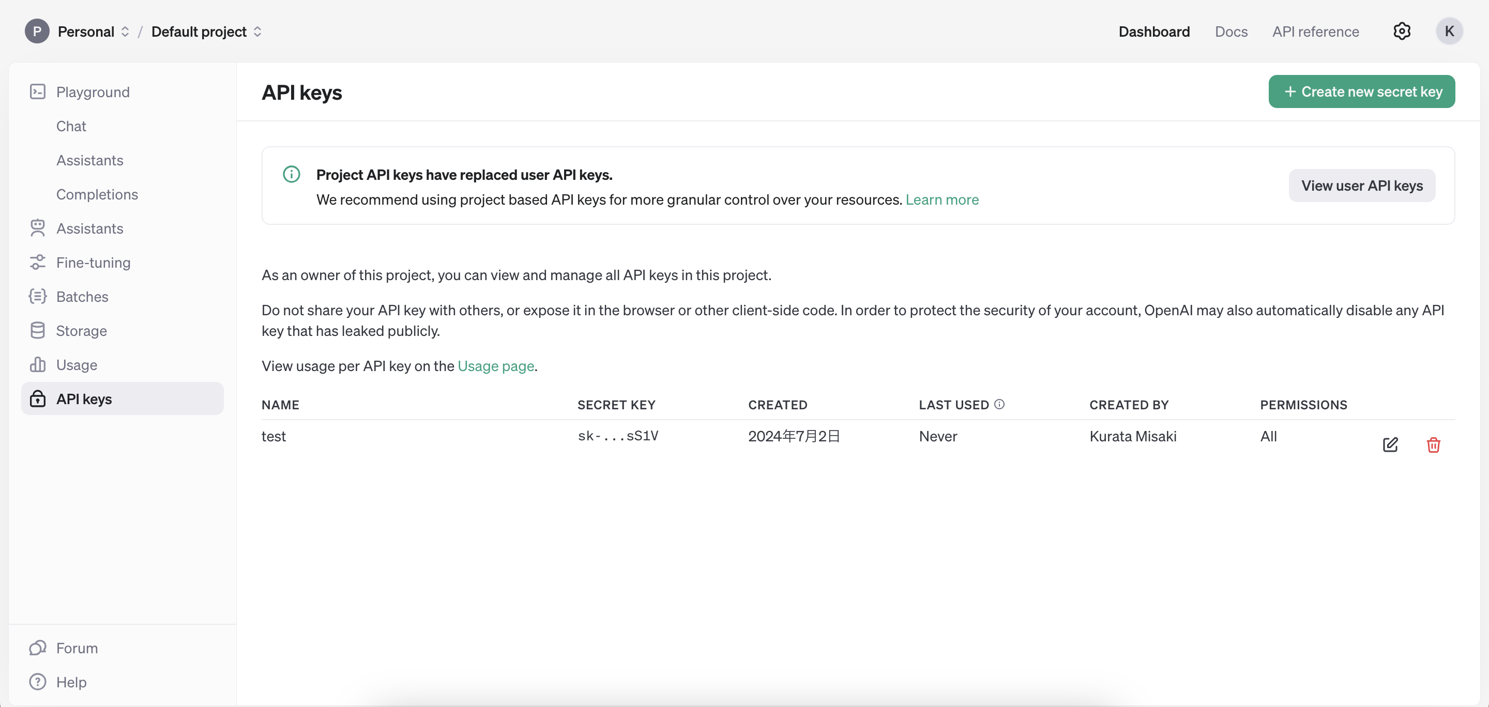Follow the Learn more link
Screen dimensions: 1489x707
tap(941, 199)
